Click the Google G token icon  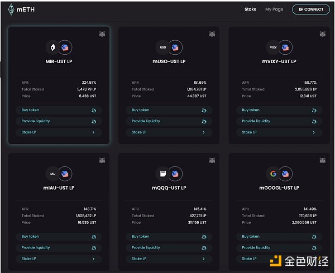[273, 174]
